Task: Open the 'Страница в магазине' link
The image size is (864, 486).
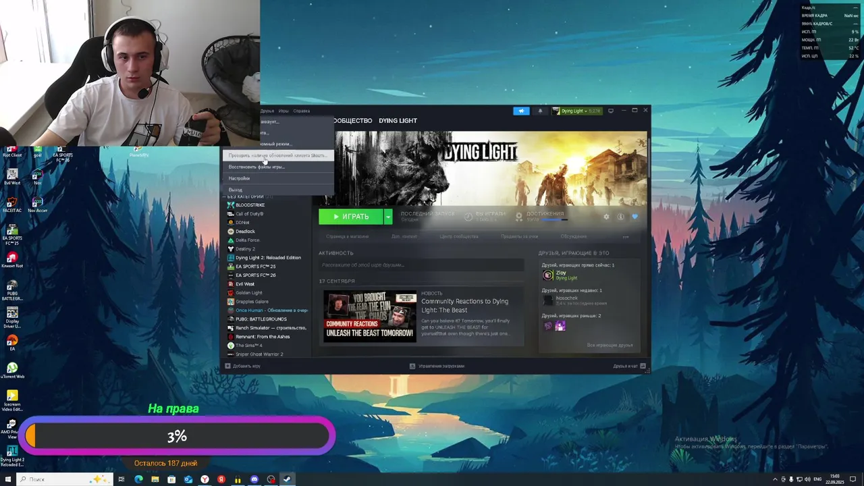Action: click(x=347, y=236)
